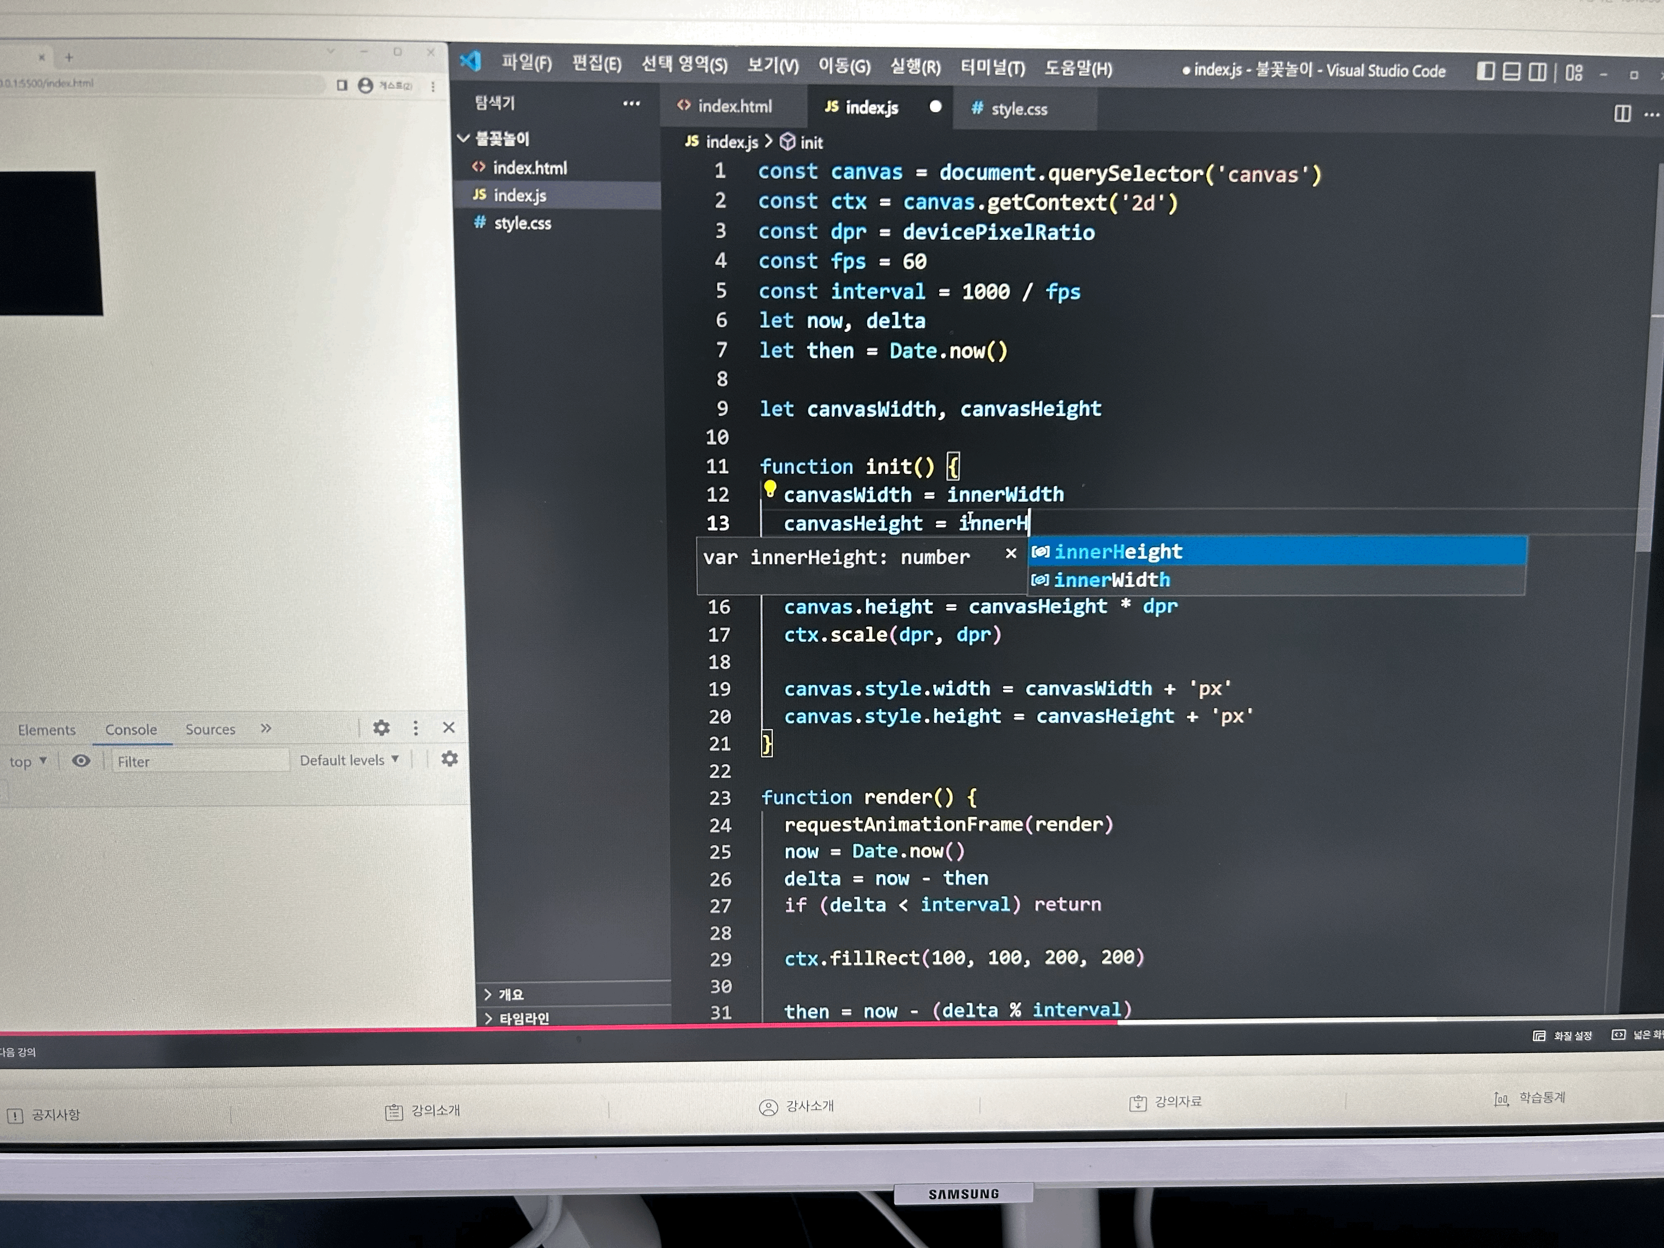
Task: Open console settings gear icon
Action: tap(449, 758)
